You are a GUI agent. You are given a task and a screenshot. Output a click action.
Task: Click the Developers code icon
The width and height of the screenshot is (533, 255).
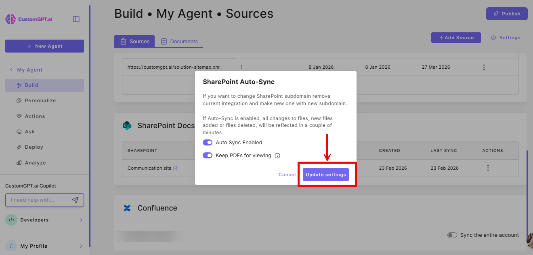pyautogui.click(x=11, y=220)
